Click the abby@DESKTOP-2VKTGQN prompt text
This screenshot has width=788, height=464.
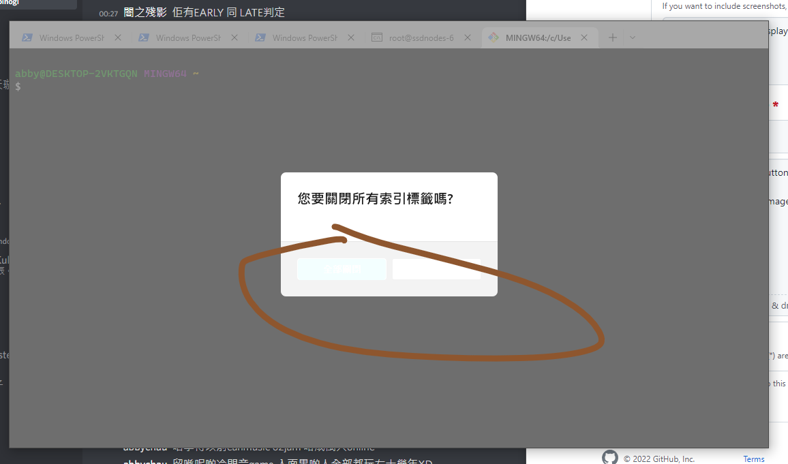[x=76, y=74]
